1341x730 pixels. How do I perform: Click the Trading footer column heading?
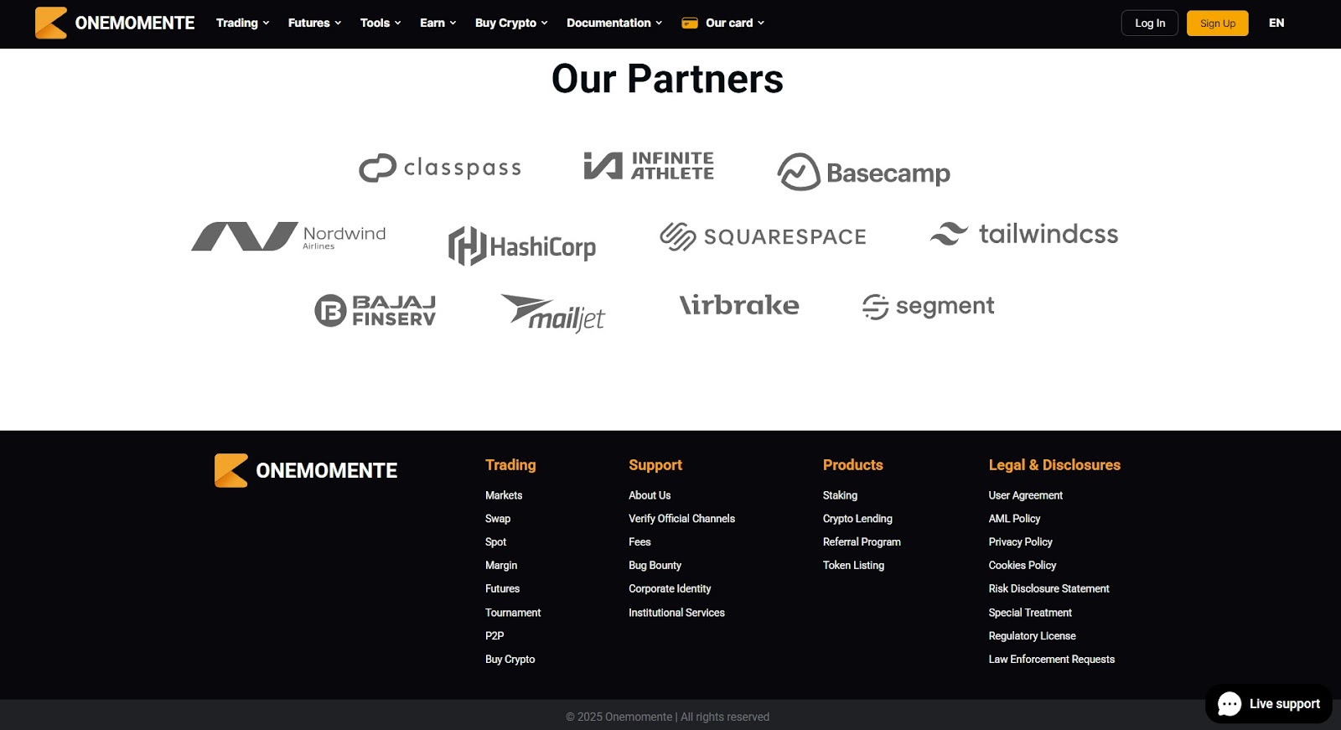[x=510, y=465]
